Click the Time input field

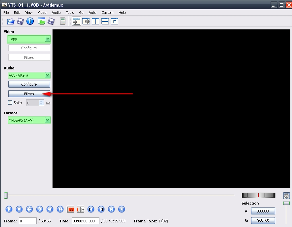(x=85, y=221)
